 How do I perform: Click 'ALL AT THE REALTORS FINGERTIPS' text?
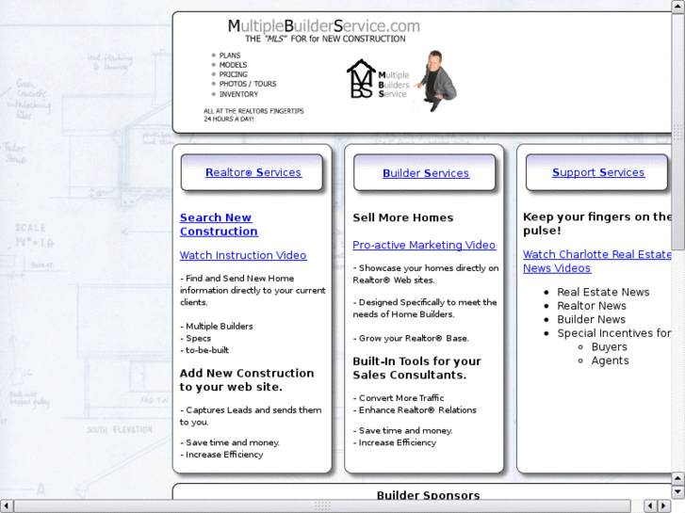(x=253, y=111)
